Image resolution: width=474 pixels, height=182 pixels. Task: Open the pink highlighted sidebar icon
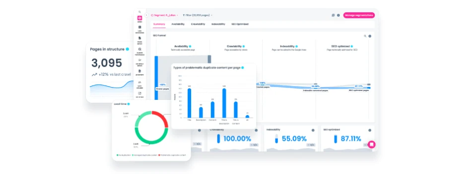click(139, 18)
